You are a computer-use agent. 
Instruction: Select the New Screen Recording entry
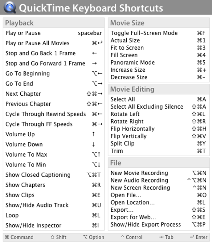coord(140,188)
